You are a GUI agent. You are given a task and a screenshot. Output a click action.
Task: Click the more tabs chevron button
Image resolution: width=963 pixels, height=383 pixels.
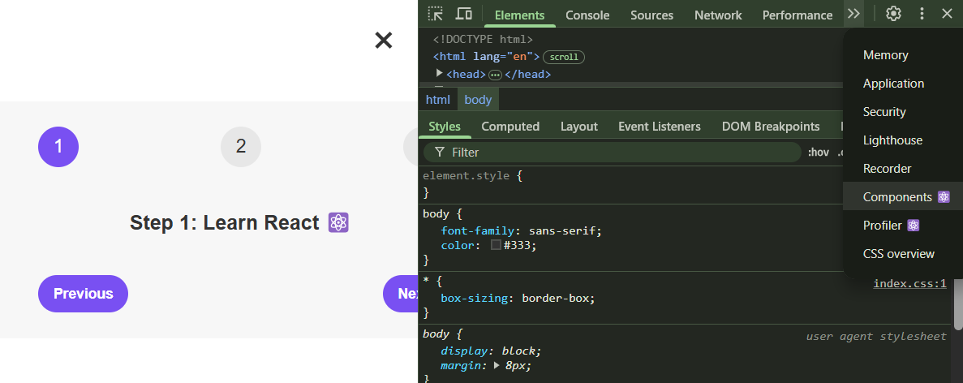coord(853,14)
